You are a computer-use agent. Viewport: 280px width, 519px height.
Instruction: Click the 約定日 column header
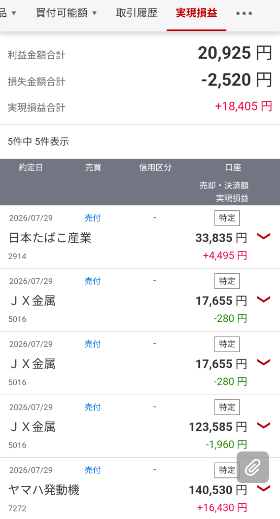pyautogui.click(x=31, y=167)
